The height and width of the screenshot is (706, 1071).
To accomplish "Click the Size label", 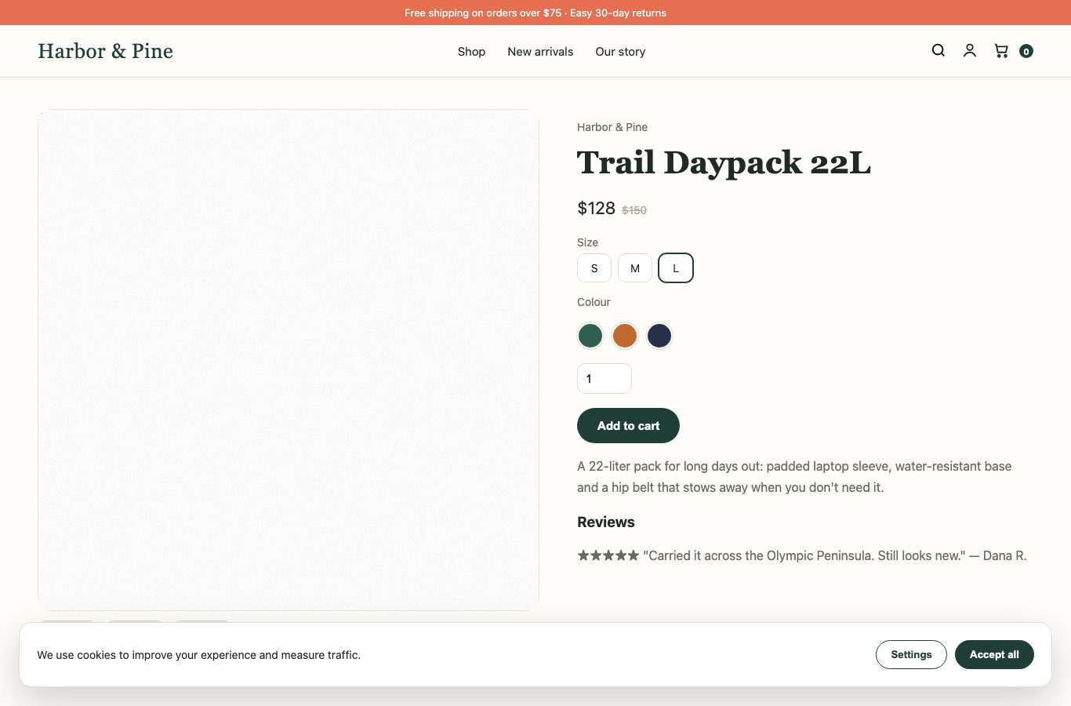I will coord(587,242).
